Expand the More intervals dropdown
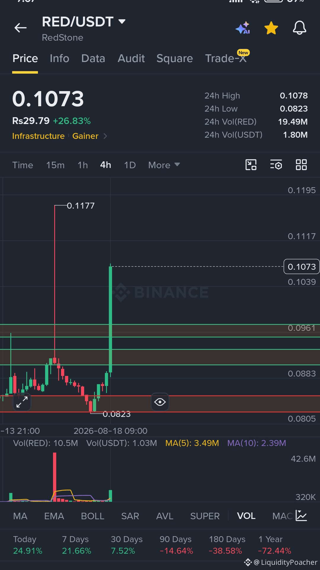320x570 pixels. pyautogui.click(x=164, y=165)
